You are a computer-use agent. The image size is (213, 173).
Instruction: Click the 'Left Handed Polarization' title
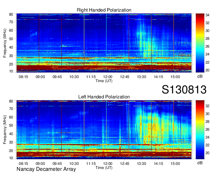[104, 97]
